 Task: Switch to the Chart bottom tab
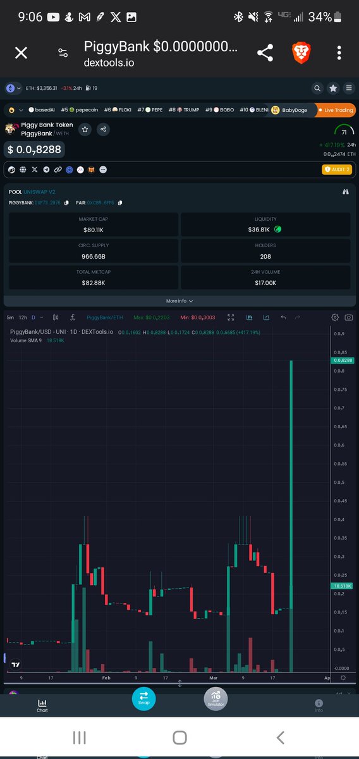tap(42, 705)
